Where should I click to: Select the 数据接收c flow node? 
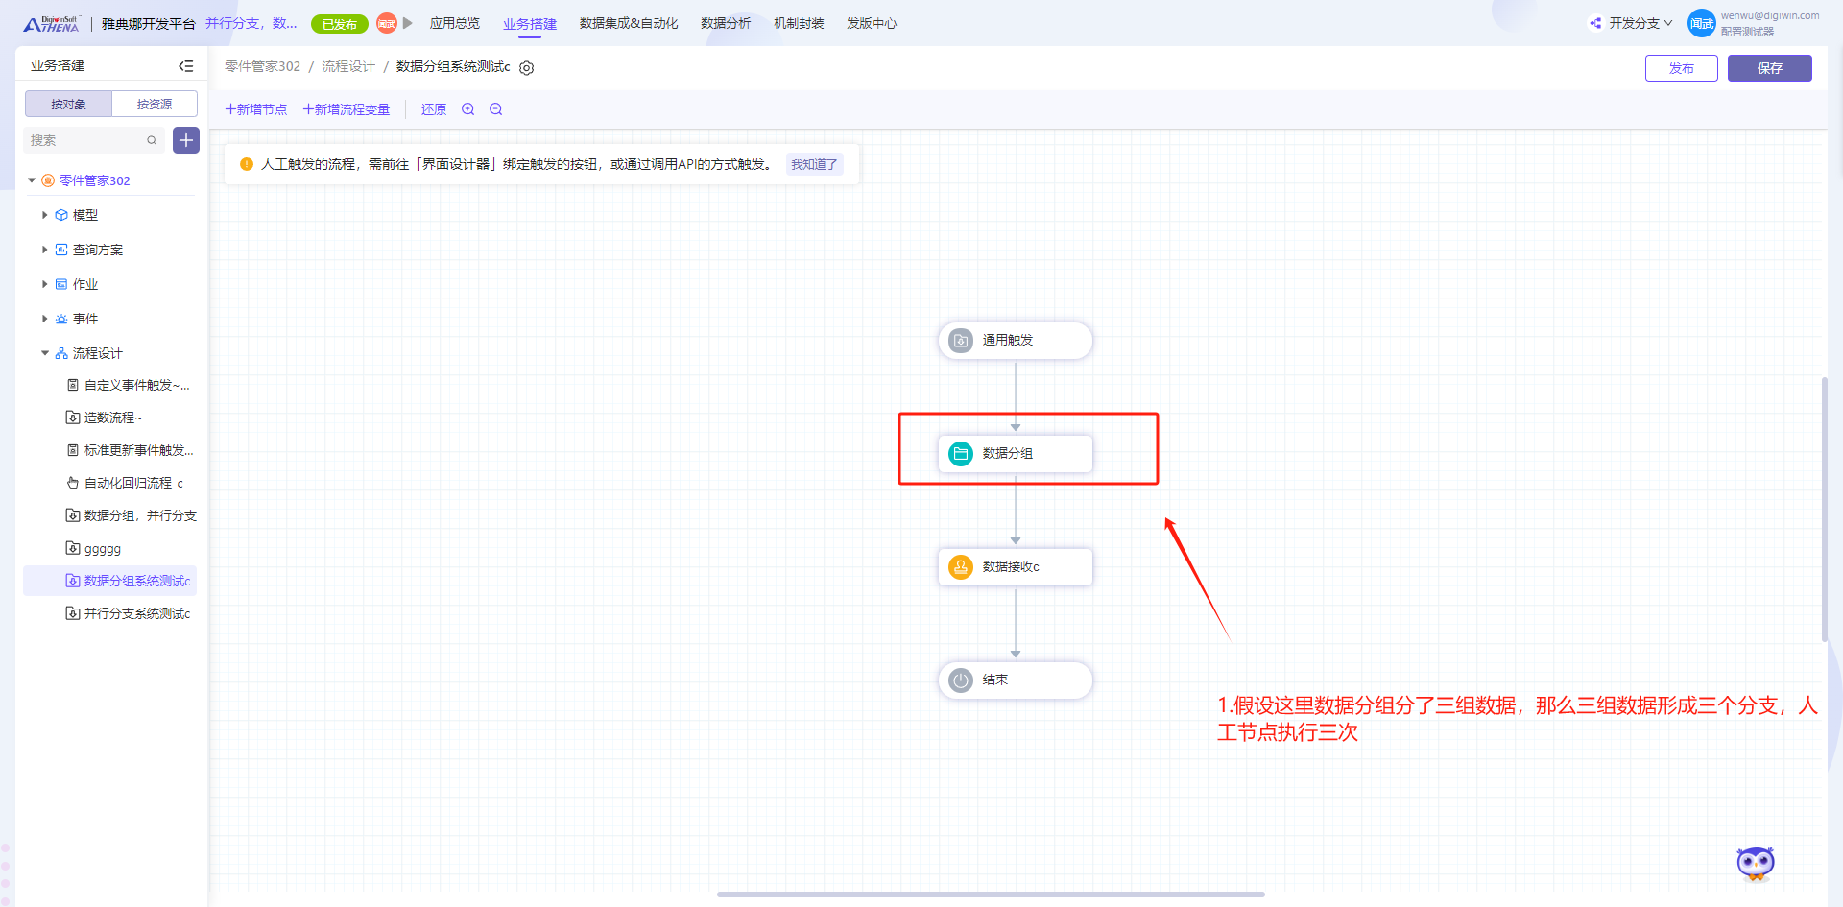1015,567
